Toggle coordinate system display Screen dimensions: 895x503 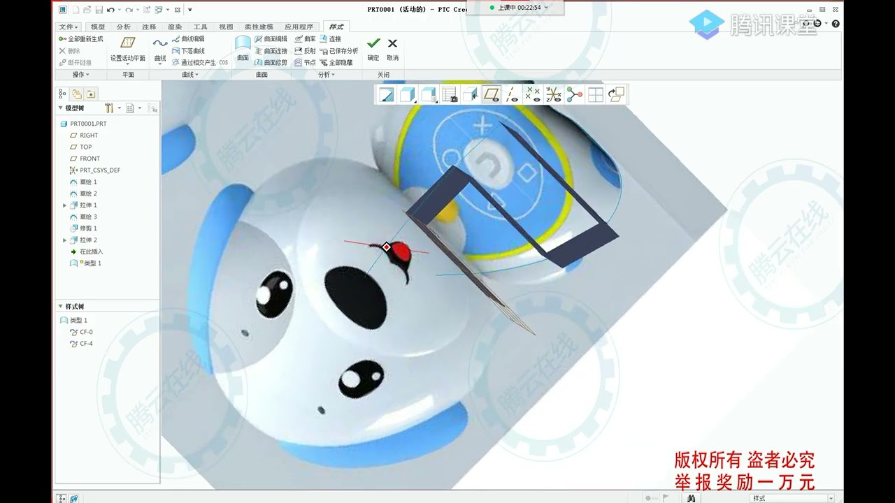[554, 95]
